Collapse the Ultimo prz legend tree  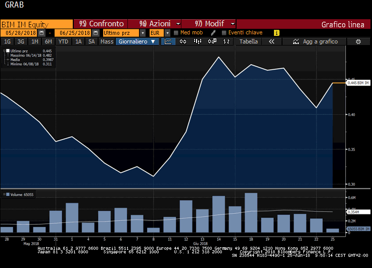click(x=3, y=51)
